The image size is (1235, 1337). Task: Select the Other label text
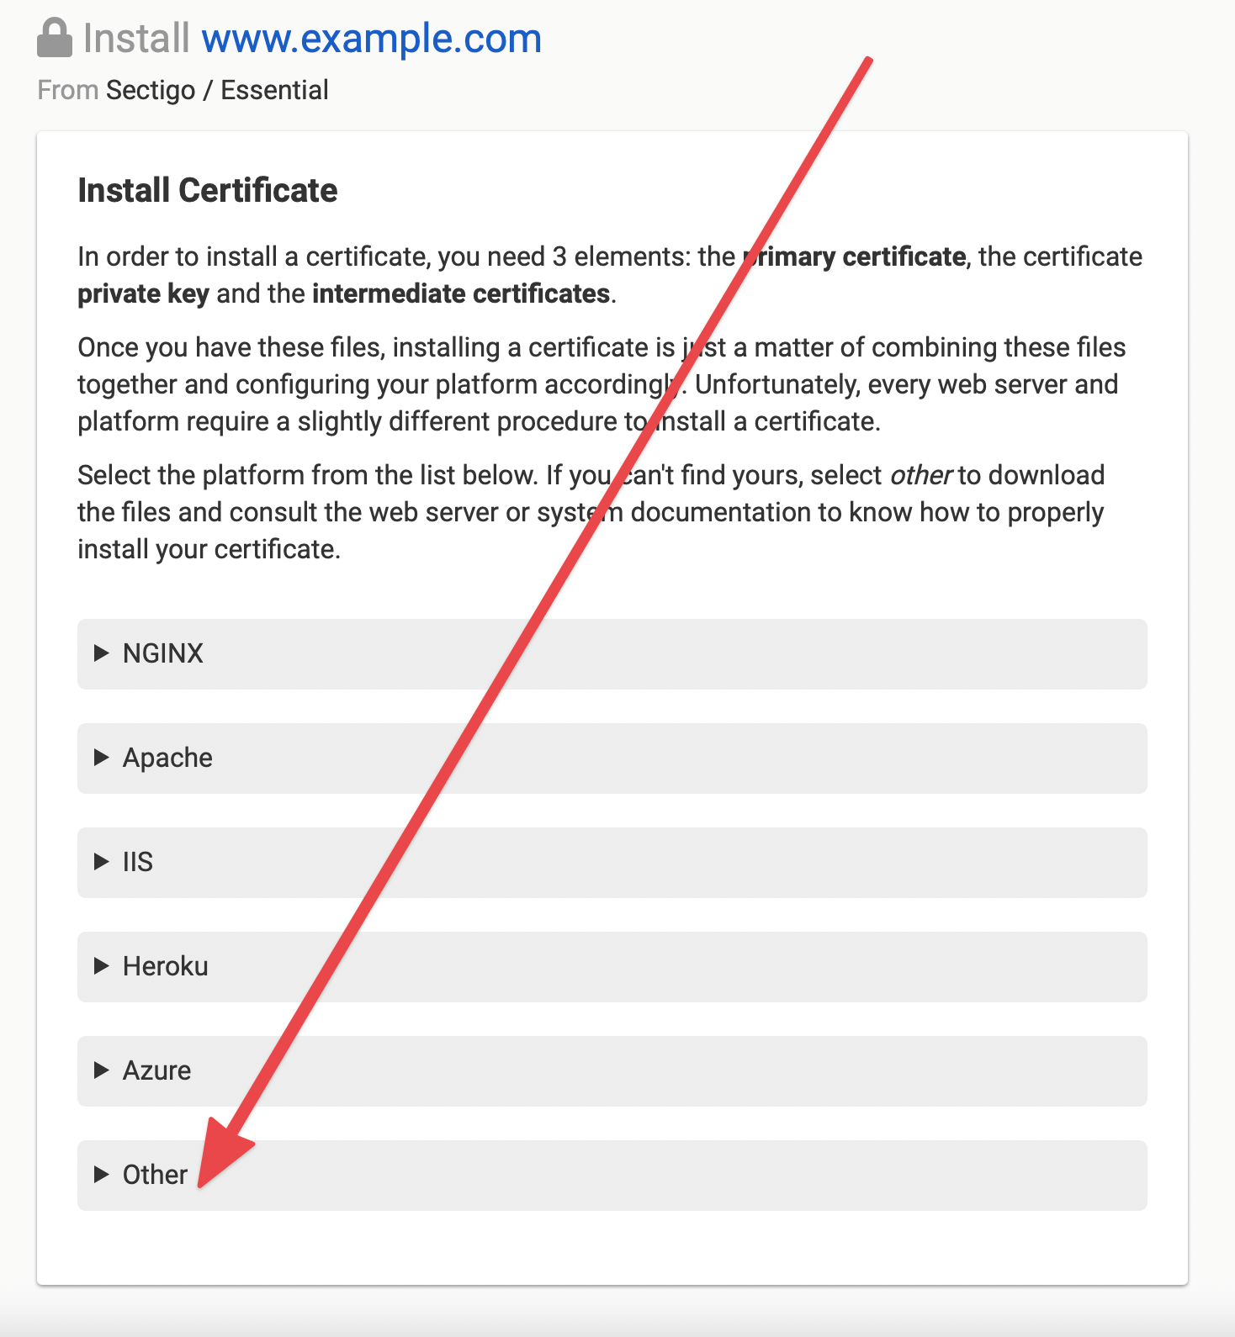[156, 1175]
